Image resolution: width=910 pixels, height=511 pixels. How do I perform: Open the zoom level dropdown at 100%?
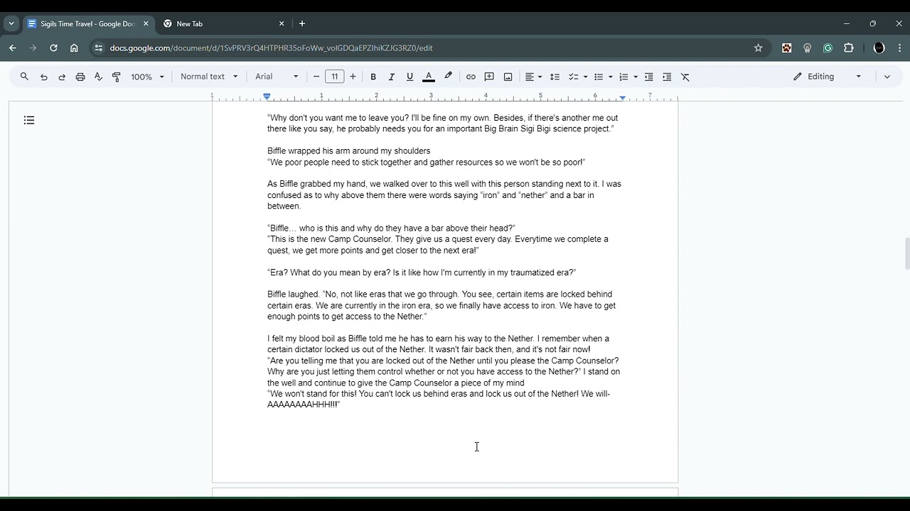tap(147, 77)
